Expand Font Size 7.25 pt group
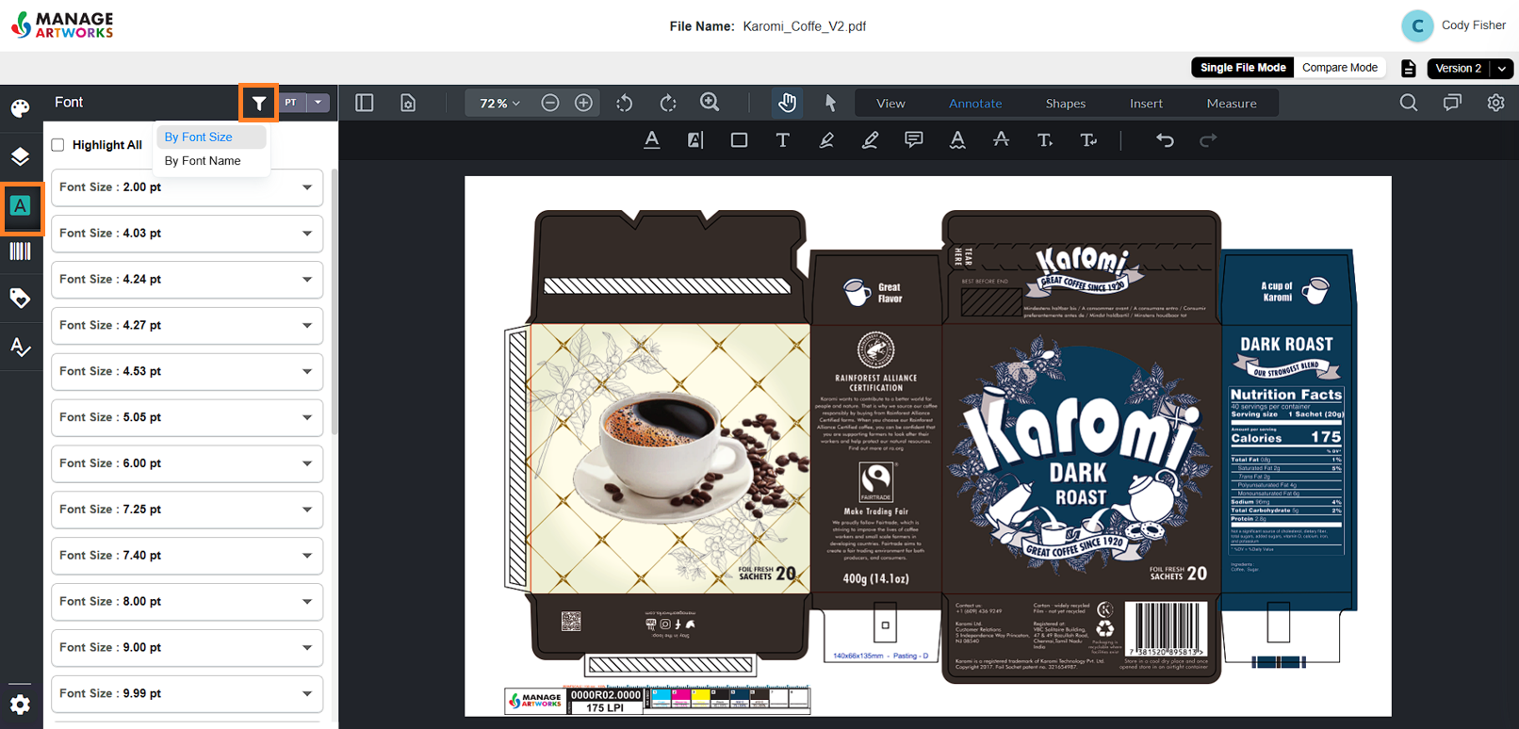Viewport: 1519px width, 729px height. point(188,510)
